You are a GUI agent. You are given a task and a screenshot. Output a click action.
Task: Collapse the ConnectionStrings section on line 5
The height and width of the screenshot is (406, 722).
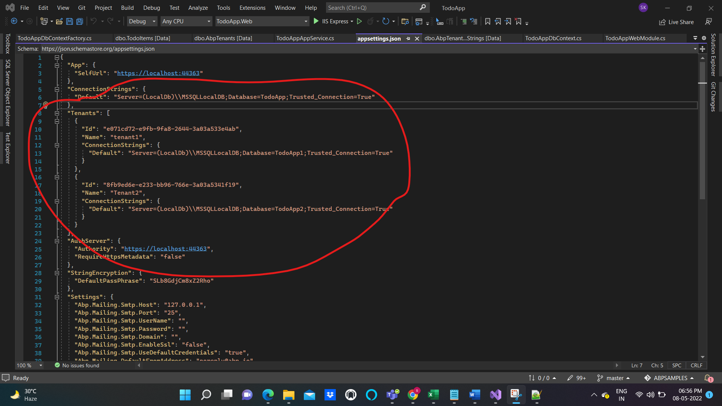[x=57, y=89]
